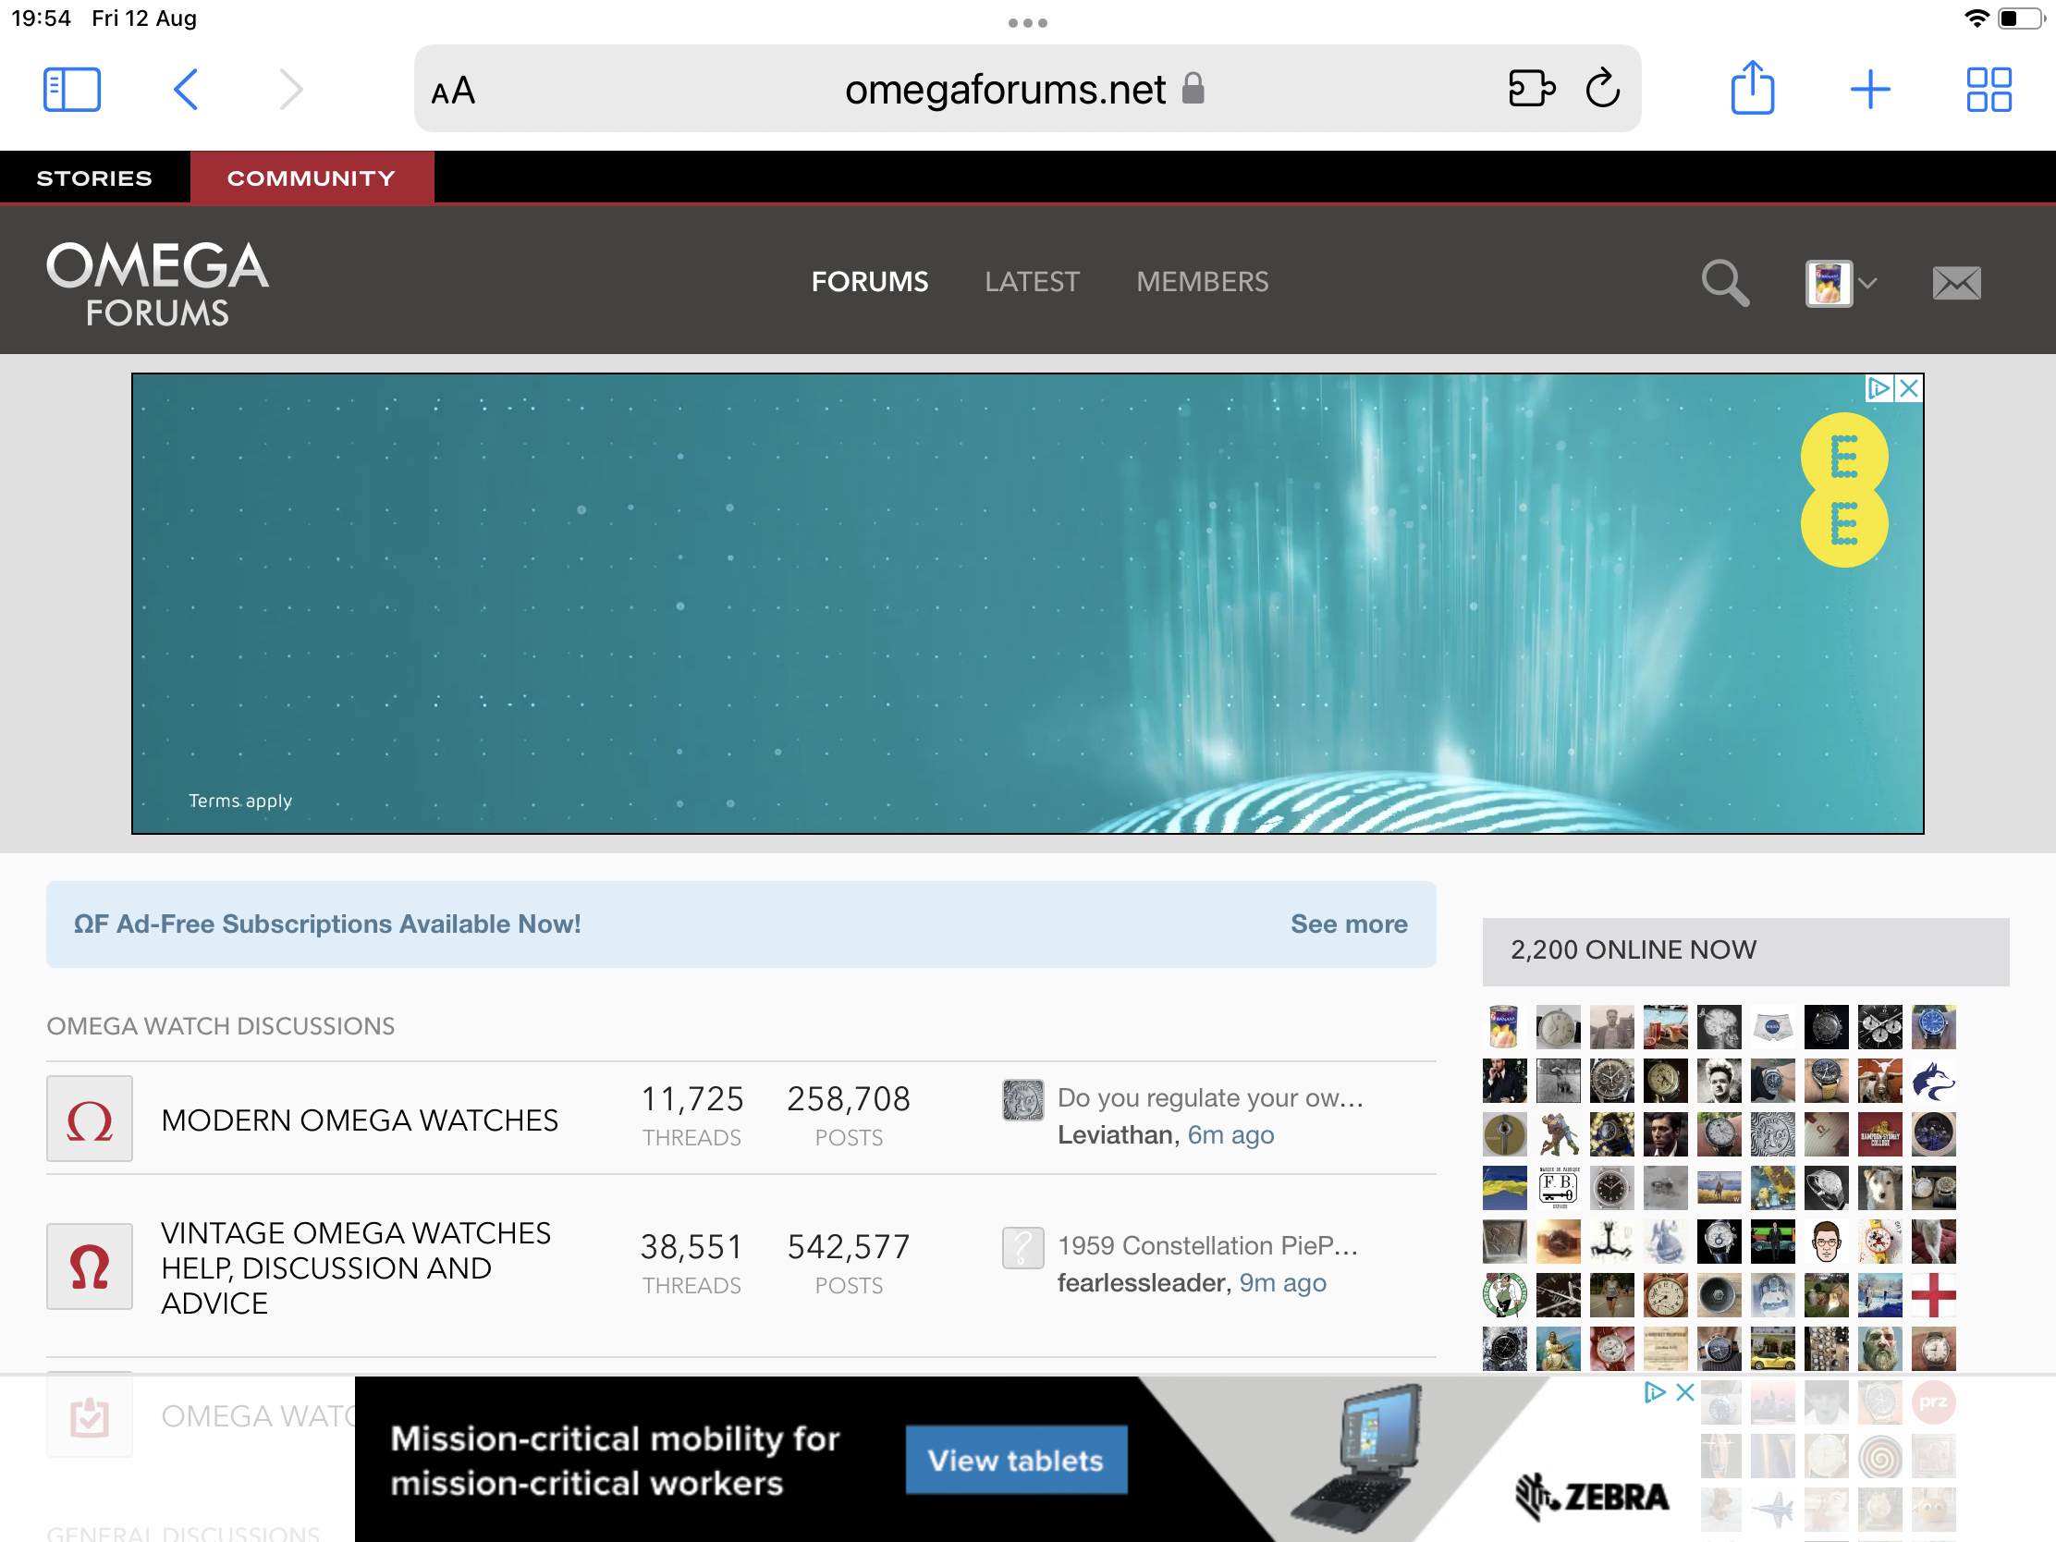This screenshot has height=1542, width=2056.
Task: Open the Modern Omega Watches forum
Action: tap(360, 1120)
